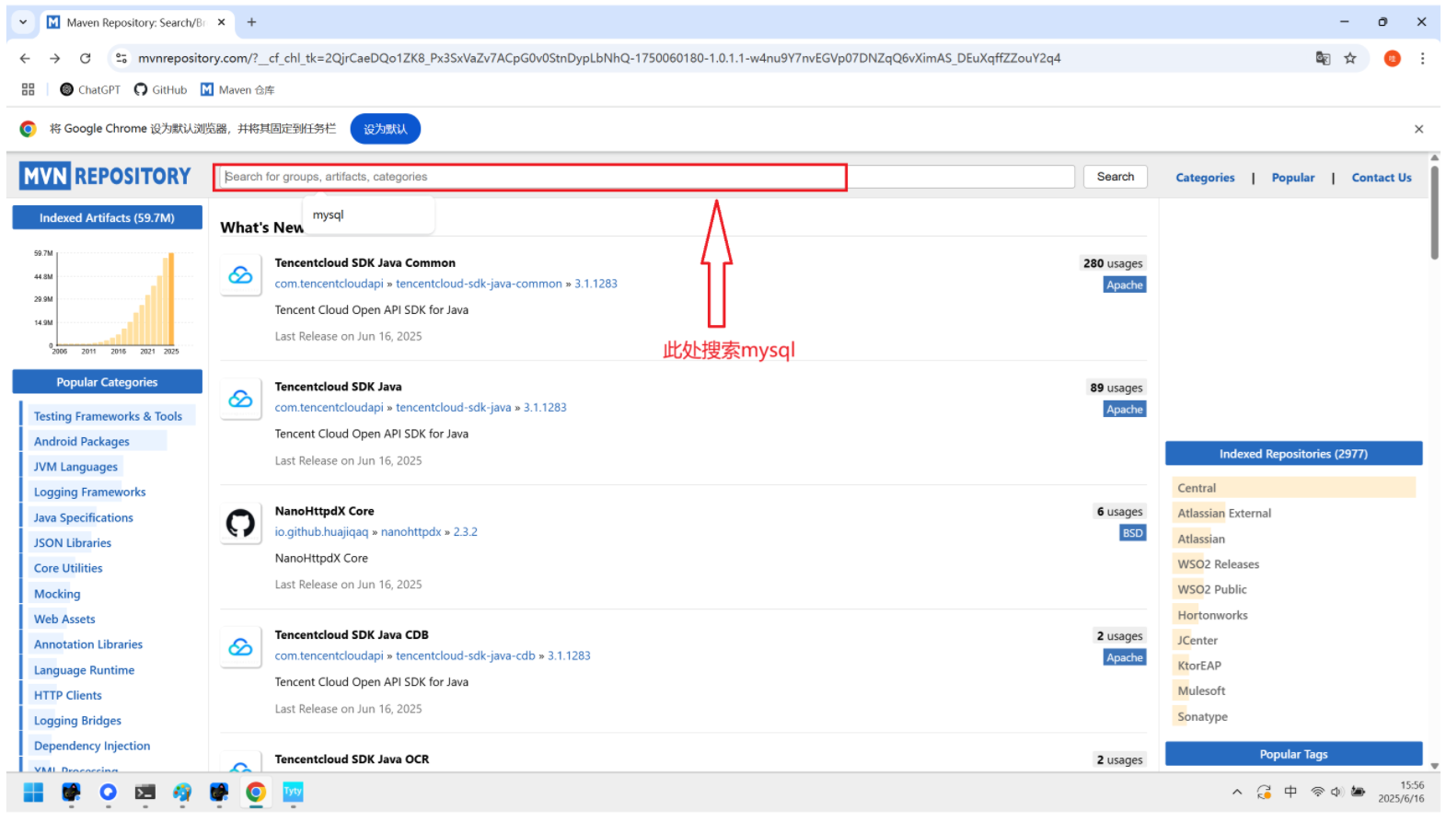
Task: Click the site info icon in address bar
Action: pyautogui.click(x=121, y=58)
